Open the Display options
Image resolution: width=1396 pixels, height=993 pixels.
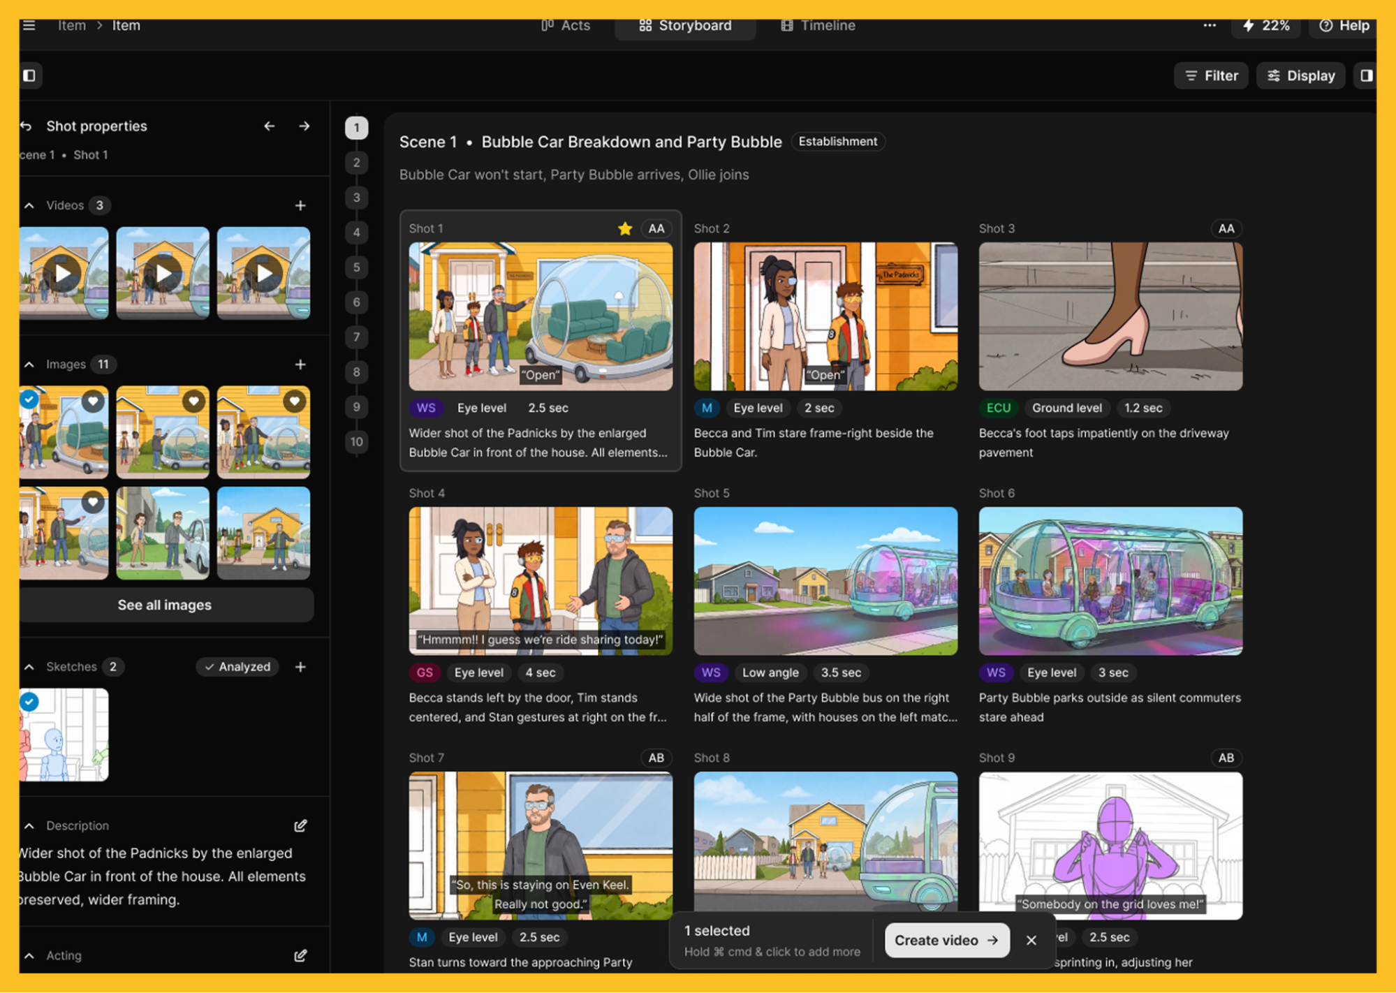tap(1301, 75)
